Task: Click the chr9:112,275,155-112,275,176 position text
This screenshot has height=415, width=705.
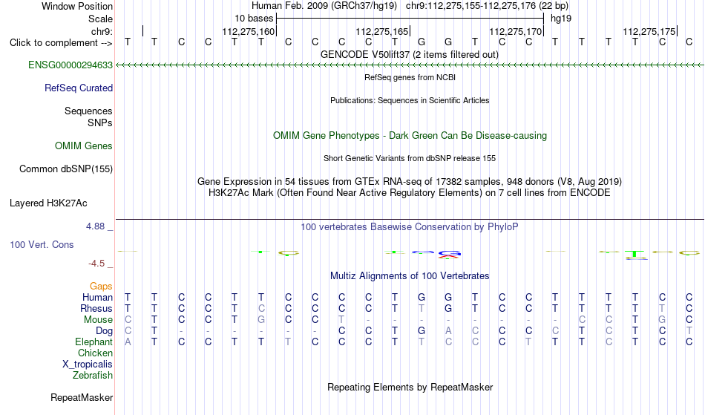Action: (x=487, y=6)
